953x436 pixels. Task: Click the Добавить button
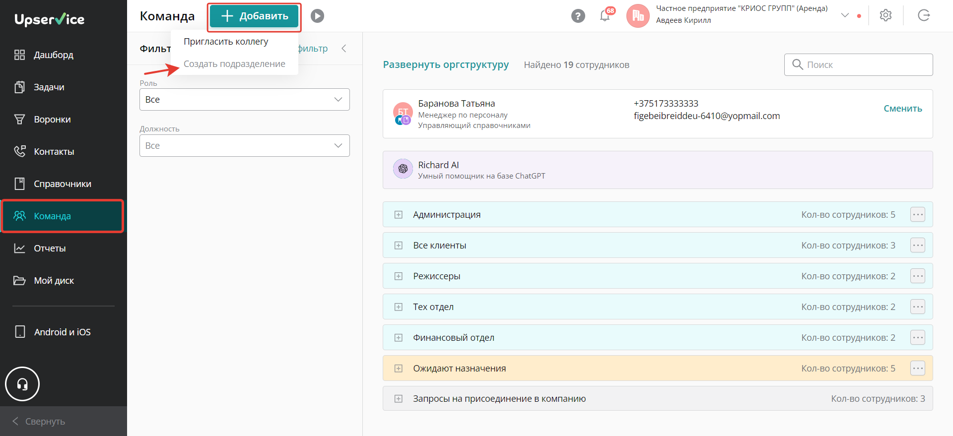point(254,16)
